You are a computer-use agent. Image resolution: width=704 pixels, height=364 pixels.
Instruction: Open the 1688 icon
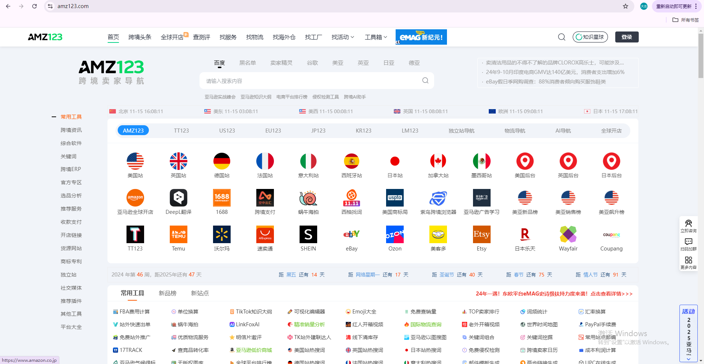[x=222, y=198]
